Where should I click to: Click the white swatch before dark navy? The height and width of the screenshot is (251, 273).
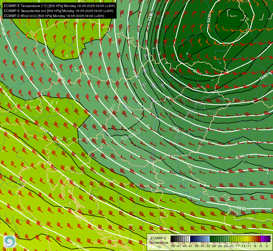tap(189, 239)
